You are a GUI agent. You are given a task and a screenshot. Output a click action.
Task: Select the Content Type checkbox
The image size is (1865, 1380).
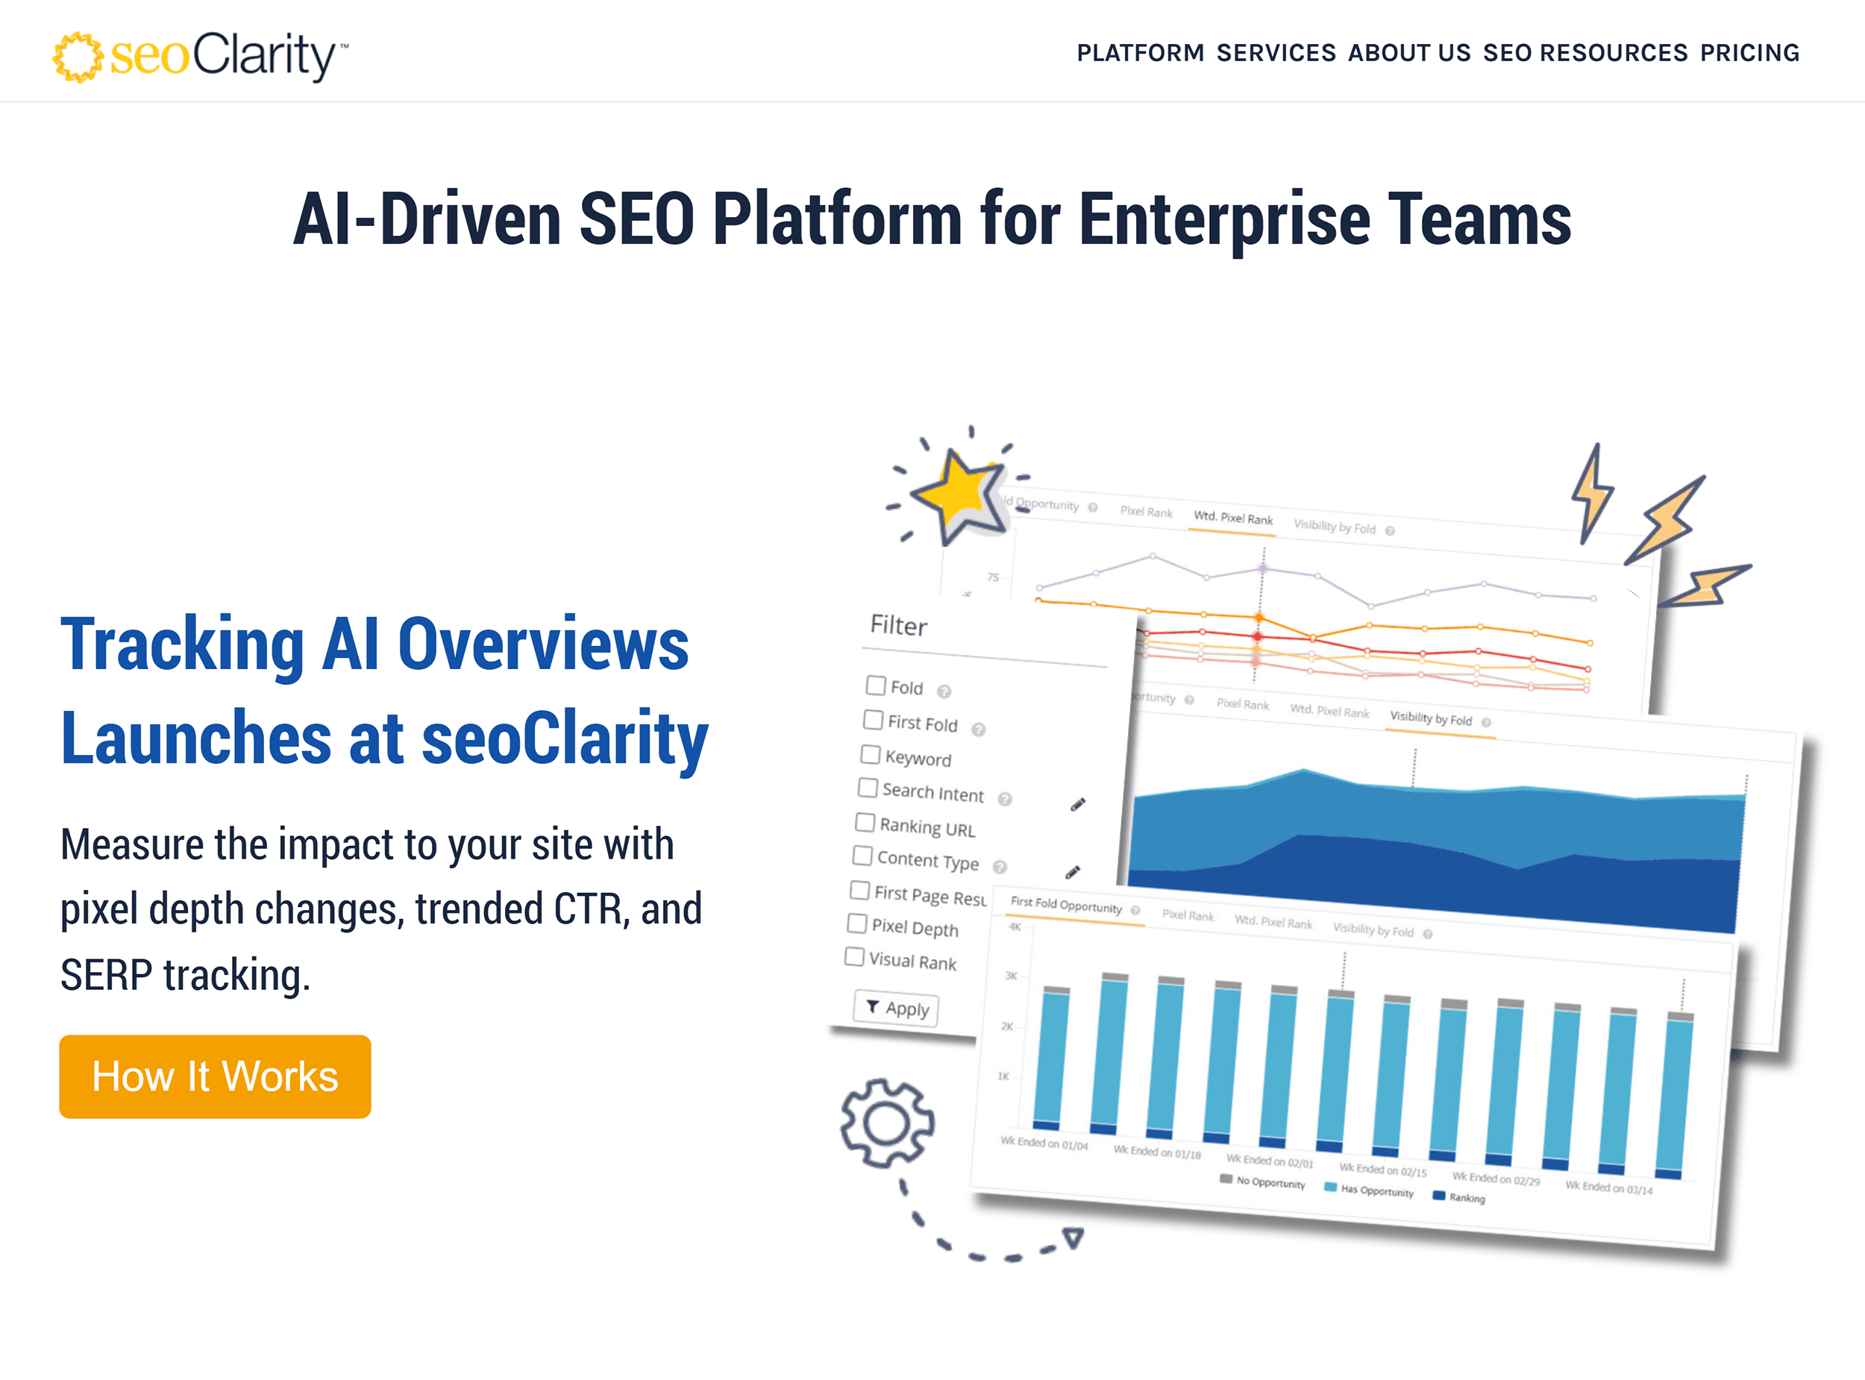click(x=863, y=856)
